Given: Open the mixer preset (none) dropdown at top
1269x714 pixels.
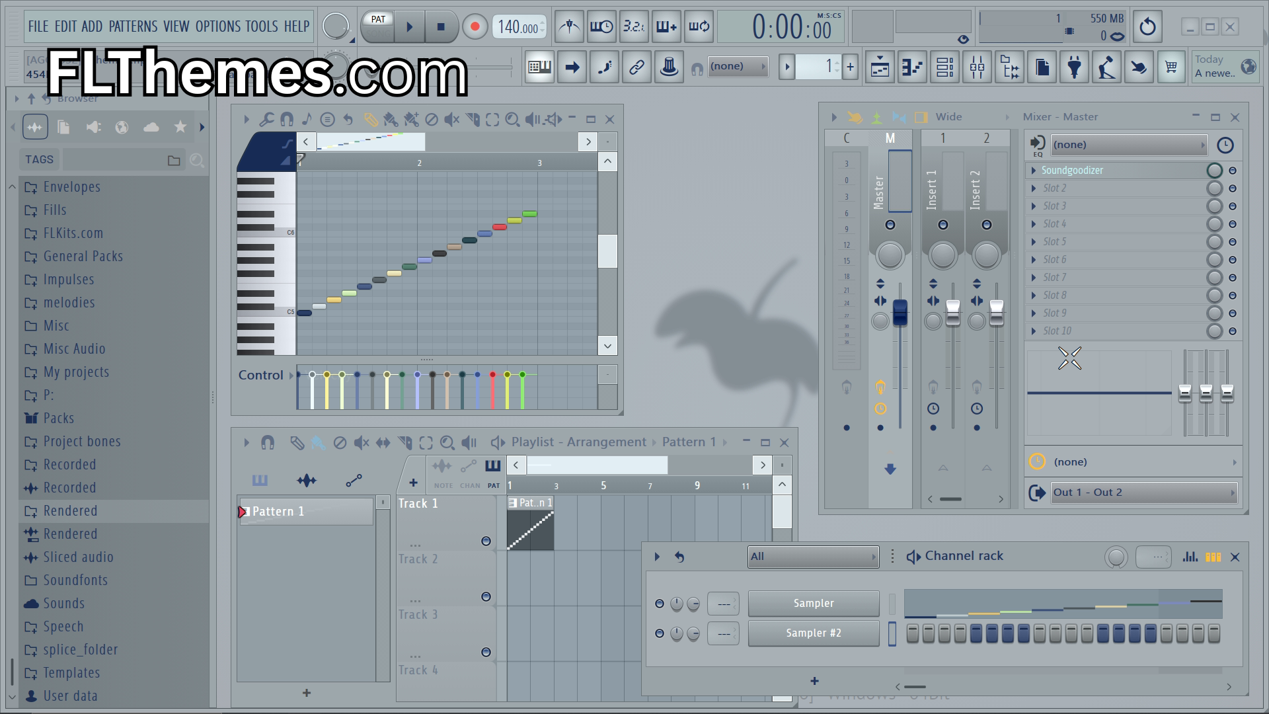Looking at the screenshot, I should (x=1129, y=145).
